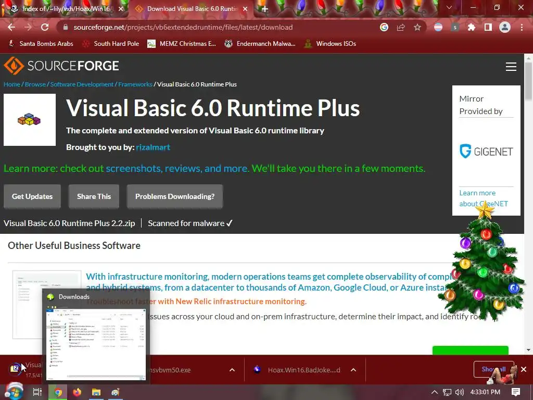Viewport: 533px width, 400px height.
Task: Show hidden tray icons chevron
Action: point(435,392)
